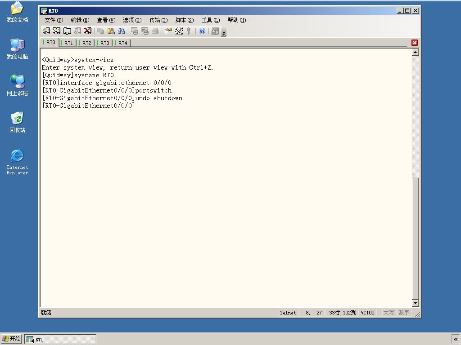The image size is (461, 345).
Task: Click the SecureFX toolbar icon
Action: point(215,31)
